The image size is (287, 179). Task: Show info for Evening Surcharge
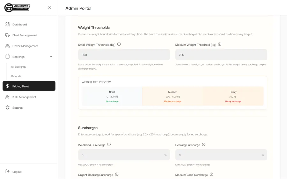(203, 145)
